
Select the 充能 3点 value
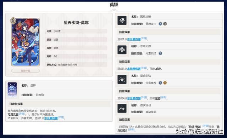55,56
